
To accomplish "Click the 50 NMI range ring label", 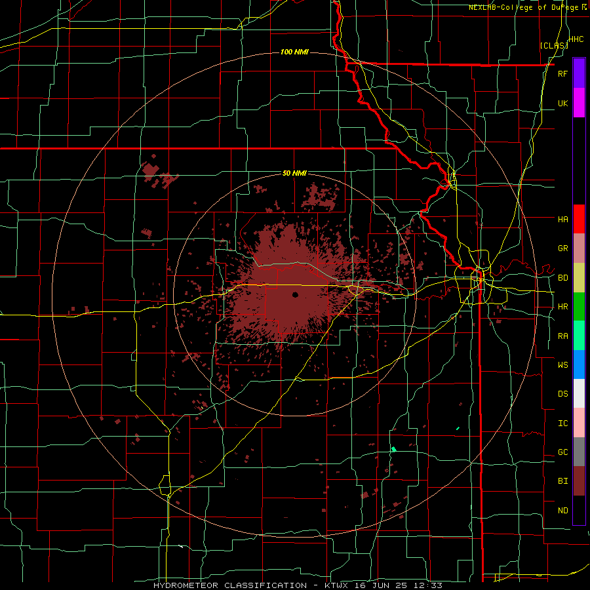I will pyautogui.click(x=294, y=173).
